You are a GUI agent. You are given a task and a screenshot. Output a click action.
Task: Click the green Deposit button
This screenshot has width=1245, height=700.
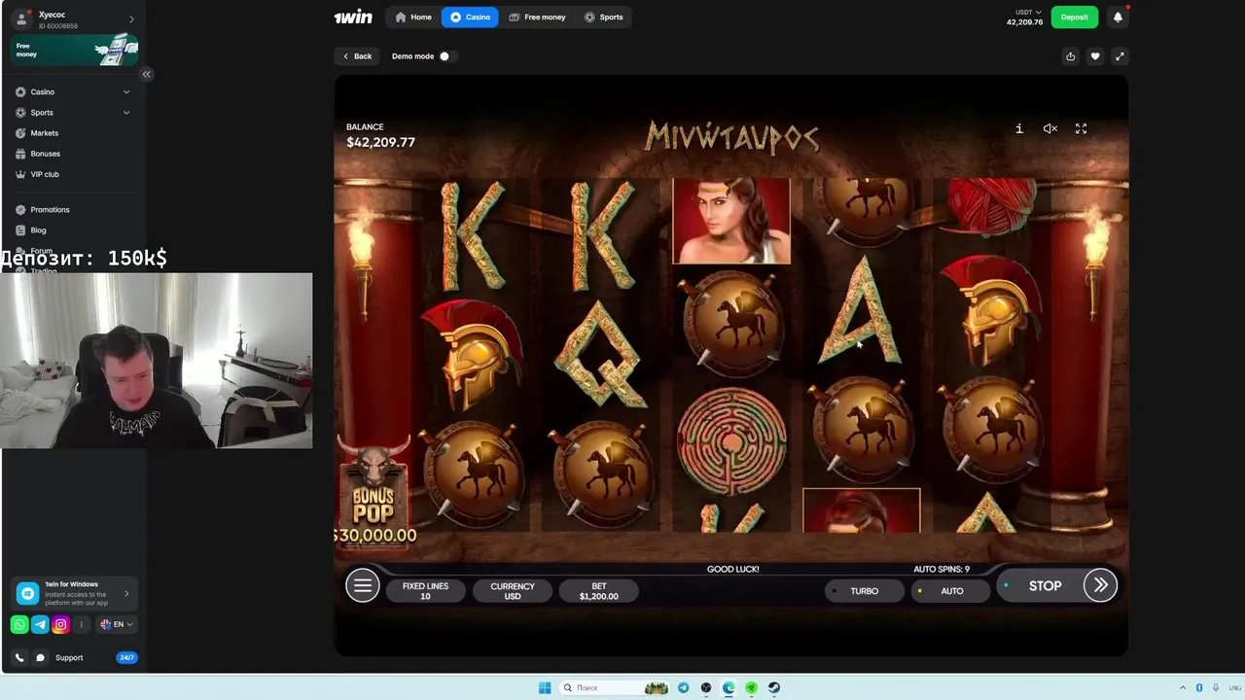tap(1075, 17)
